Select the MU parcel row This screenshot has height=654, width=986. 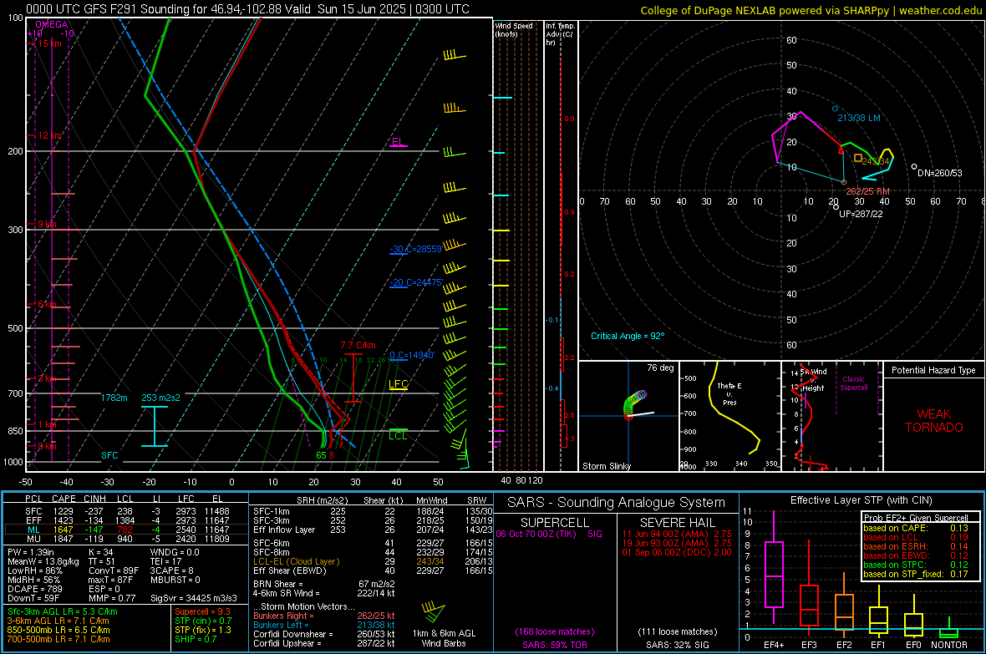tap(126, 538)
